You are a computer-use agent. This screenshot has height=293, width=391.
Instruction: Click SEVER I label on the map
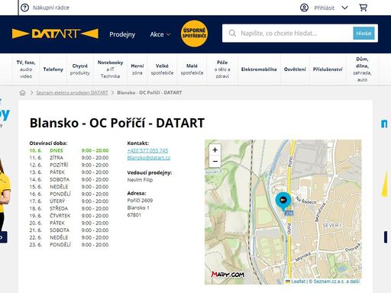[x=332, y=225]
